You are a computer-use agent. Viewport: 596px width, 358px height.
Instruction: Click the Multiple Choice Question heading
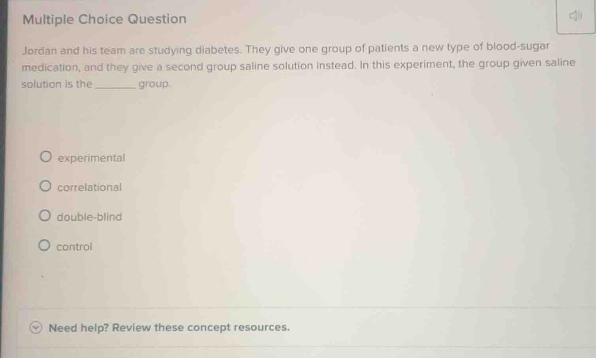(x=104, y=19)
